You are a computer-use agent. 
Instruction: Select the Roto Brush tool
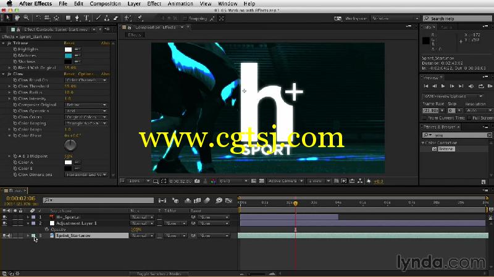128,18
